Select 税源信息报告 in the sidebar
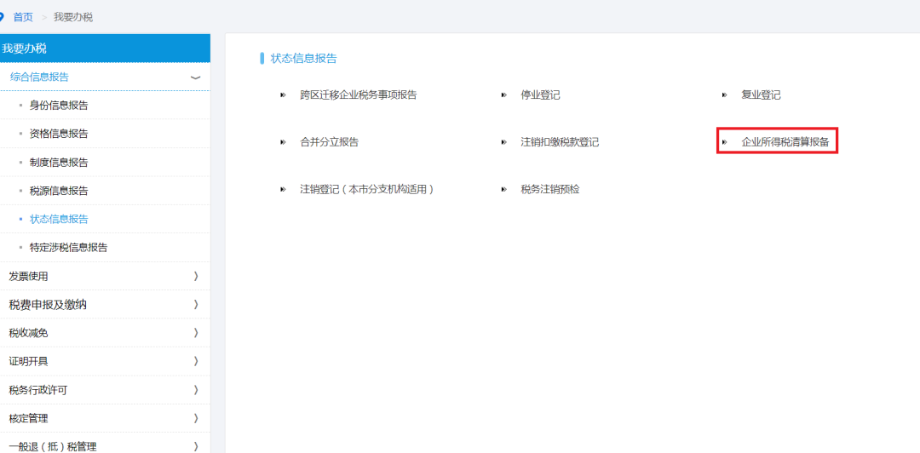Screen dimensions: 920x453 59,191
